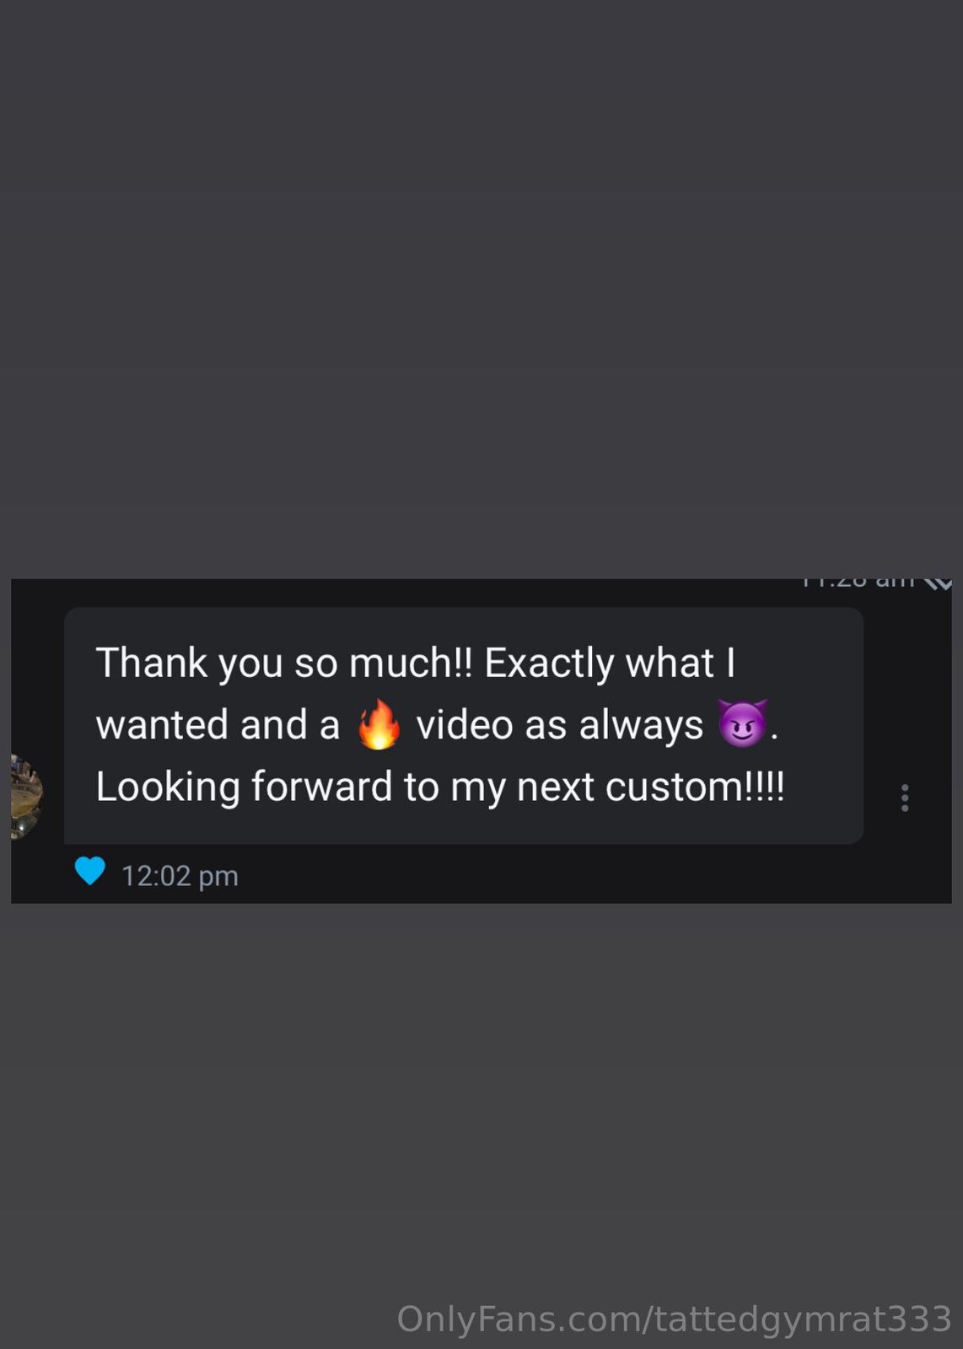
Task: Click the double-check read receipt icon
Action: pos(938,583)
